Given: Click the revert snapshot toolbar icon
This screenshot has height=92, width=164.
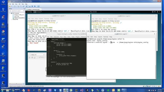Looking at the screenshot, I should (21, 6).
